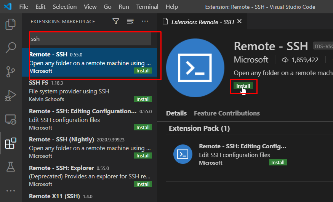Show additional views ellipsis in activity bar

point(10,191)
